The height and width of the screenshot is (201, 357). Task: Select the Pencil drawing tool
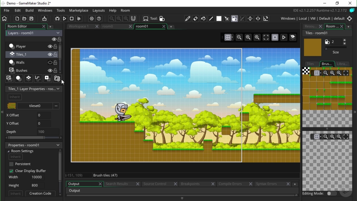tap(187, 18)
